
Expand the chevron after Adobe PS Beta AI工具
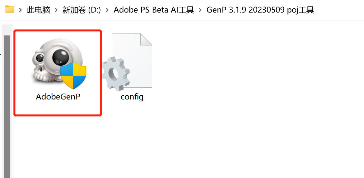click(x=200, y=10)
